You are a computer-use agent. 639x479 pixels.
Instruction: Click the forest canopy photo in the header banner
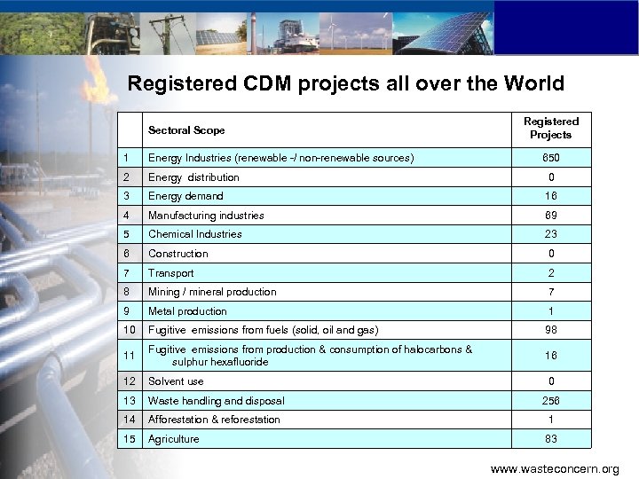pos(43,34)
